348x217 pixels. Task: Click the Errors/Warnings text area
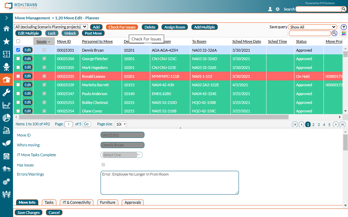pyautogui.click(x=170, y=183)
